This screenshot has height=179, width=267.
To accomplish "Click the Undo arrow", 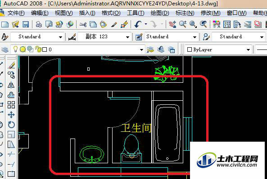I will 138,24.
